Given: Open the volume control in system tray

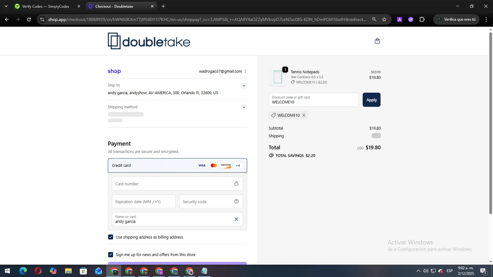Looking at the screenshot, I should point(426,271).
